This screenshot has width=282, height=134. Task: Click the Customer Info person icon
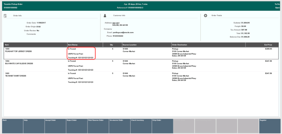105,15
